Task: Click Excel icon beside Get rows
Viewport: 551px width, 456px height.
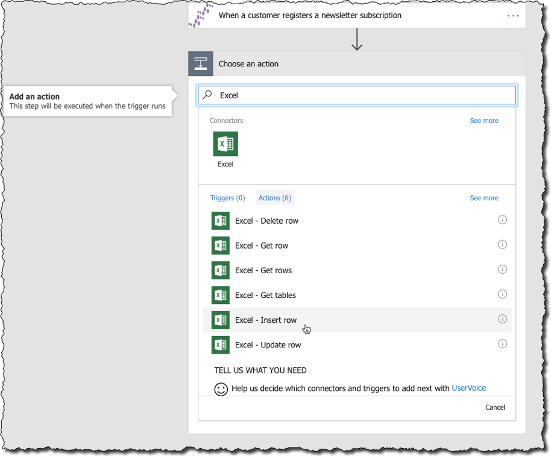Action: [220, 270]
